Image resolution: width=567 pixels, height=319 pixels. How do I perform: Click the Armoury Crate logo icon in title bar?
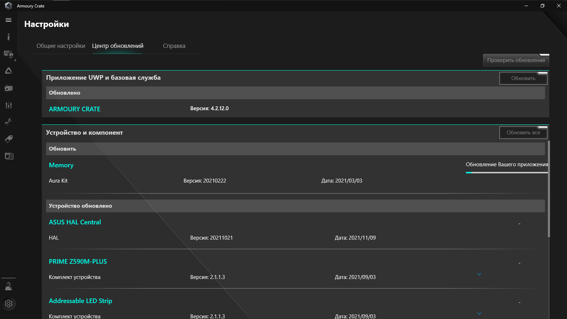9,6
